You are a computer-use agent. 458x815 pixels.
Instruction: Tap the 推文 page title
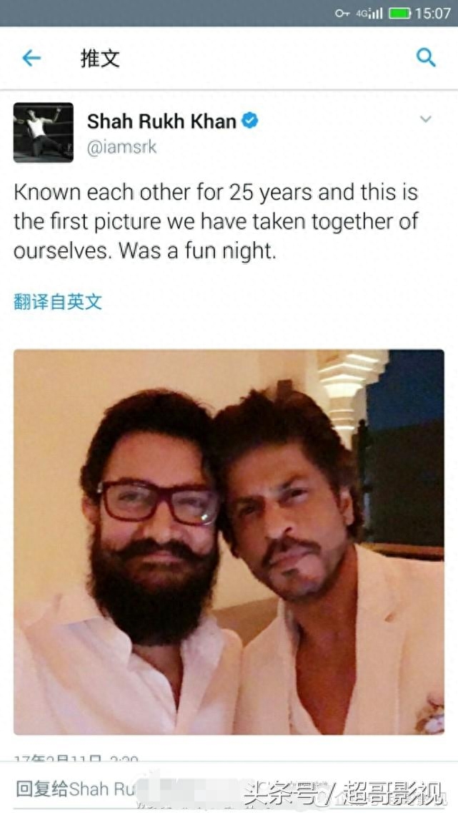100,58
